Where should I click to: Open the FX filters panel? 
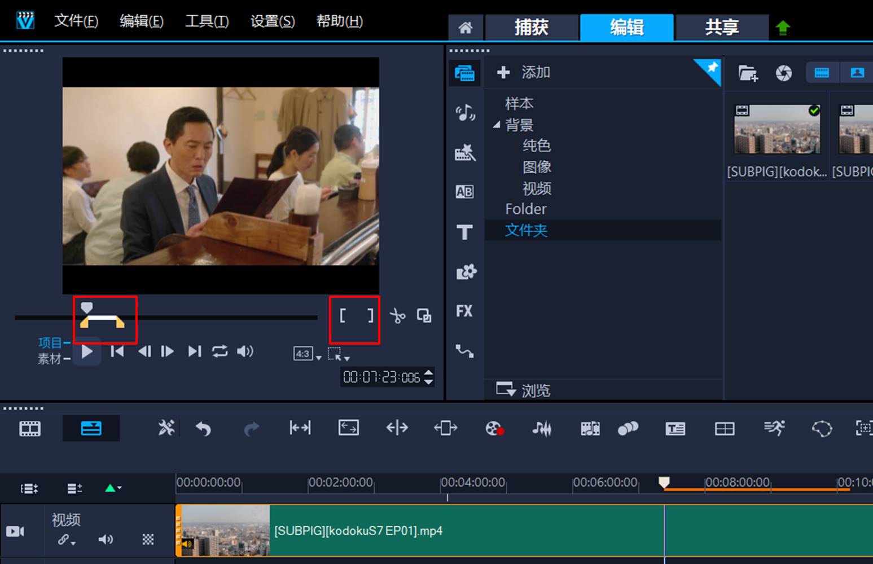pos(464,311)
